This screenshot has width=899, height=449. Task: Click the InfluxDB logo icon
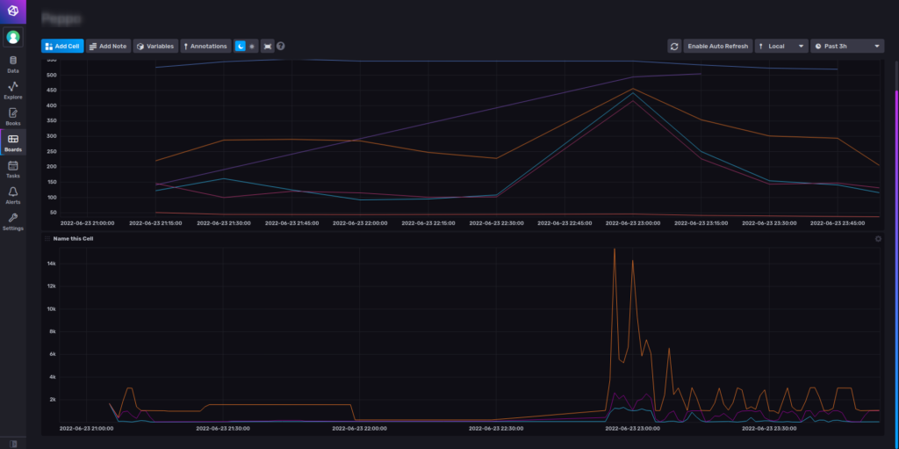click(12, 11)
